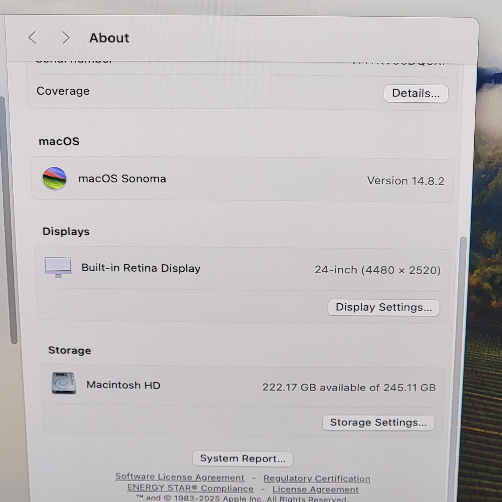Open Coverage Details

click(416, 94)
